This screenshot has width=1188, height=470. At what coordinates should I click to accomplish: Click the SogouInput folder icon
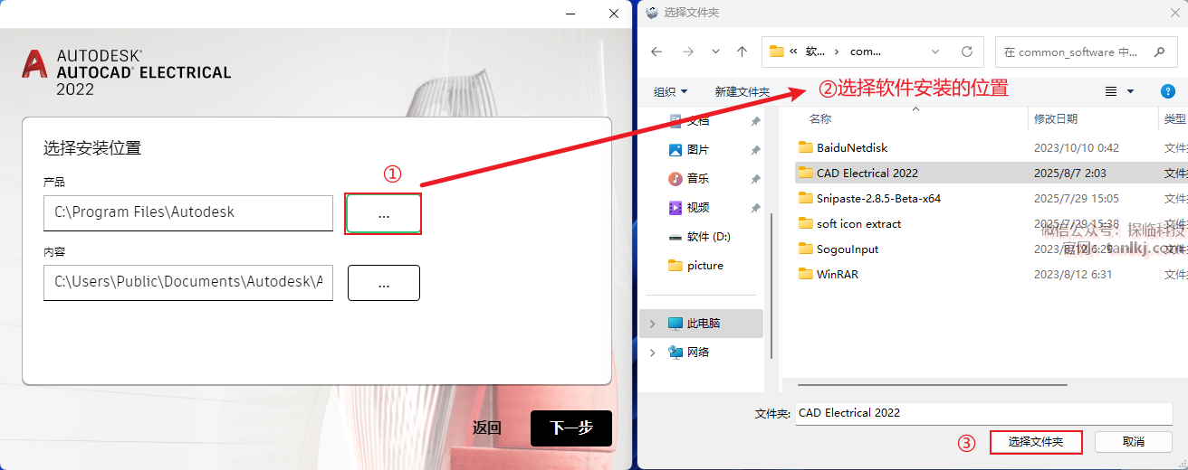pyautogui.click(x=805, y=249)
